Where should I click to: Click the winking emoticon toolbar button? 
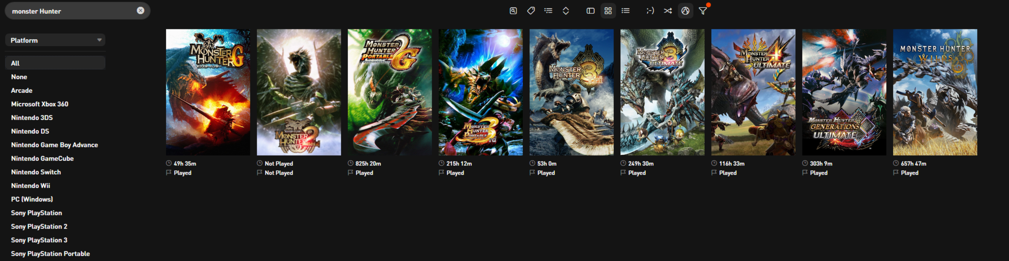(x=650, y=11)
